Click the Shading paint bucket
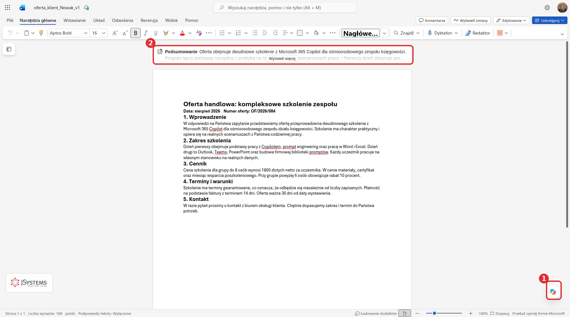Viewport: 570px width, 317px height. (x=316, y=33)
